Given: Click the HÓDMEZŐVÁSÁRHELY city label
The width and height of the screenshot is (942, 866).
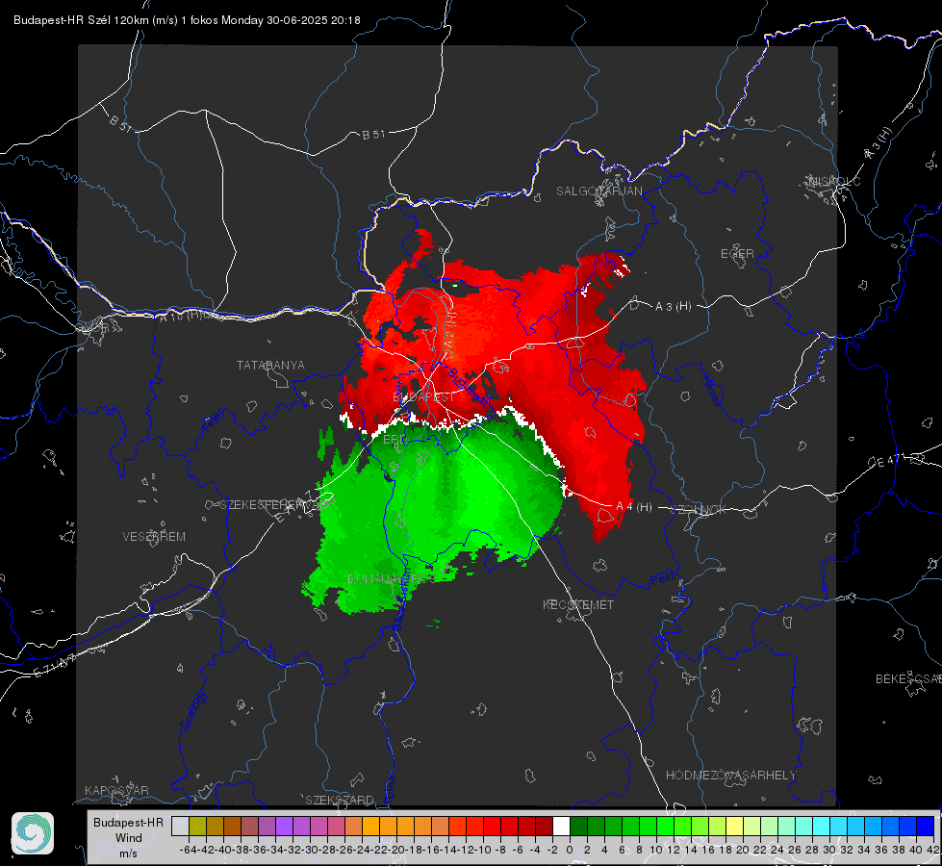Looking at the screenshot, I should point(730,776).
